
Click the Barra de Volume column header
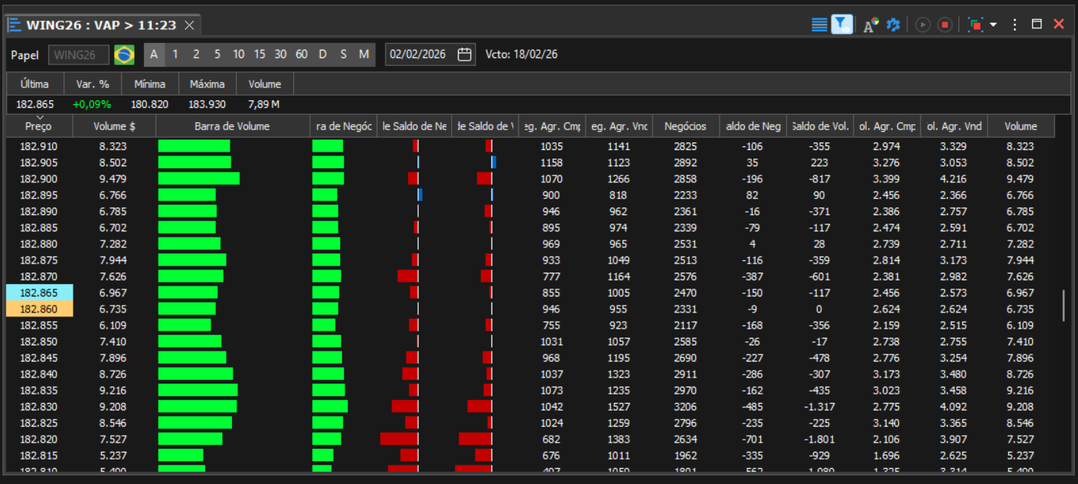pyautogui.click(x=232, y=126)
